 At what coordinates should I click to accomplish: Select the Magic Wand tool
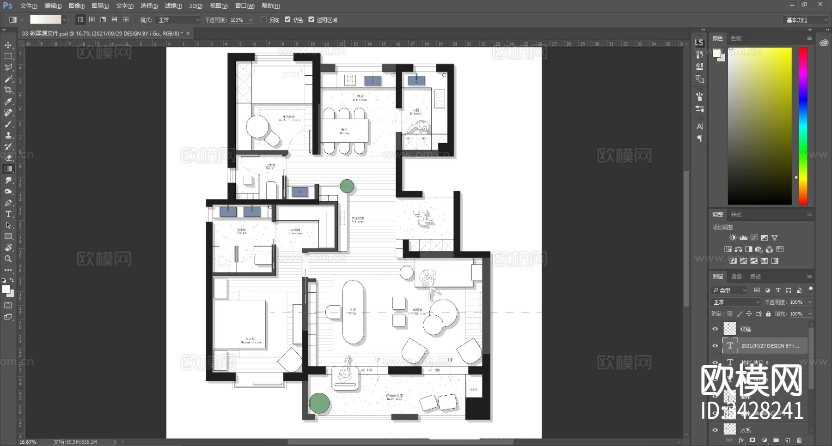click(8, 79)
